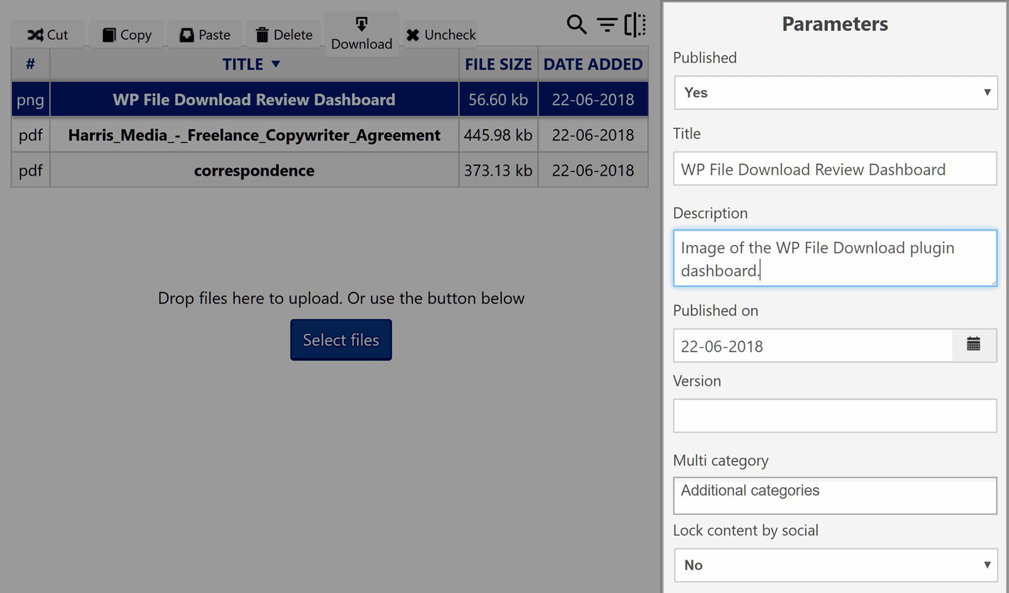Open the Lock content by social dropdown

tap(835, 565)
